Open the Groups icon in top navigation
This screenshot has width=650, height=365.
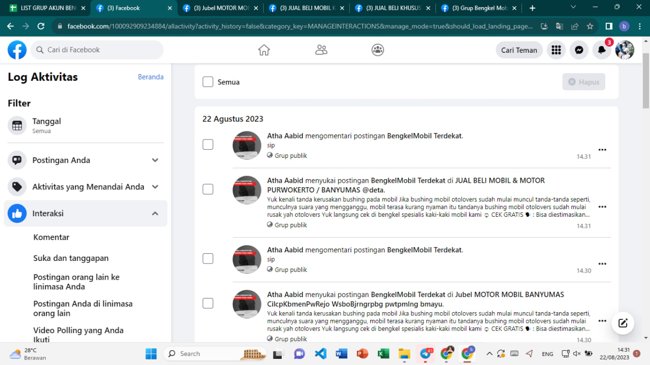tap(378, 50)
